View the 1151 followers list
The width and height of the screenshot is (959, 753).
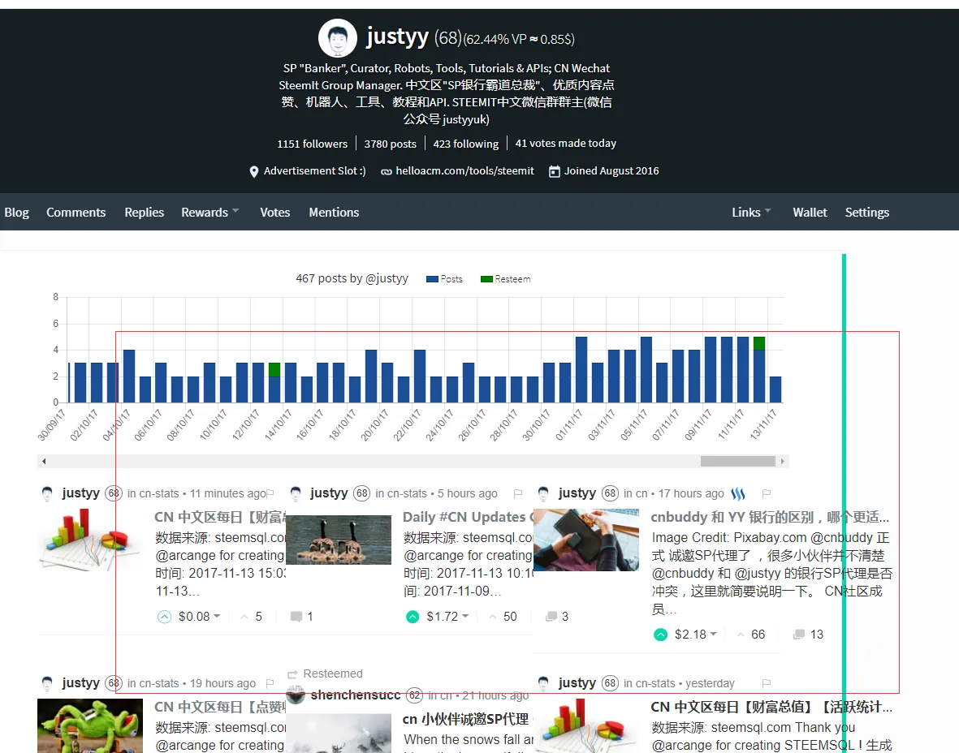312,144
